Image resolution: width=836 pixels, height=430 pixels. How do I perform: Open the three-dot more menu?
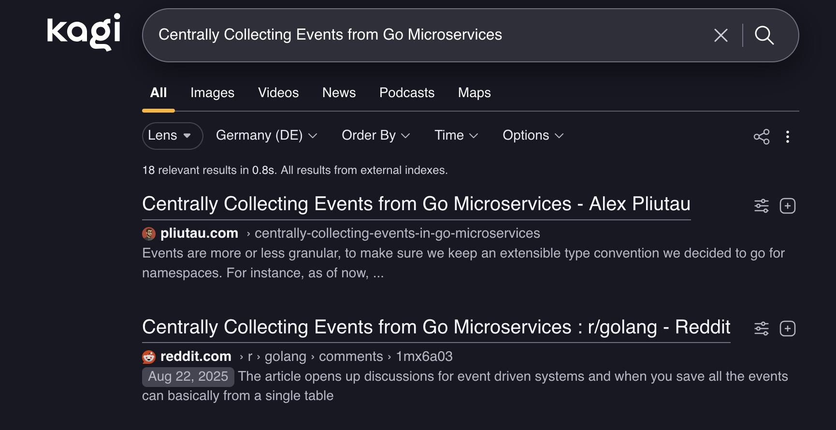[x=788, y=137]
